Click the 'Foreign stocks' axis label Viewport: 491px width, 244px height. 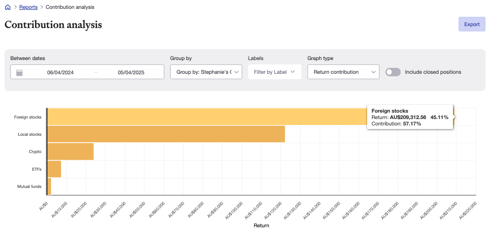click(x=28, y=117)
